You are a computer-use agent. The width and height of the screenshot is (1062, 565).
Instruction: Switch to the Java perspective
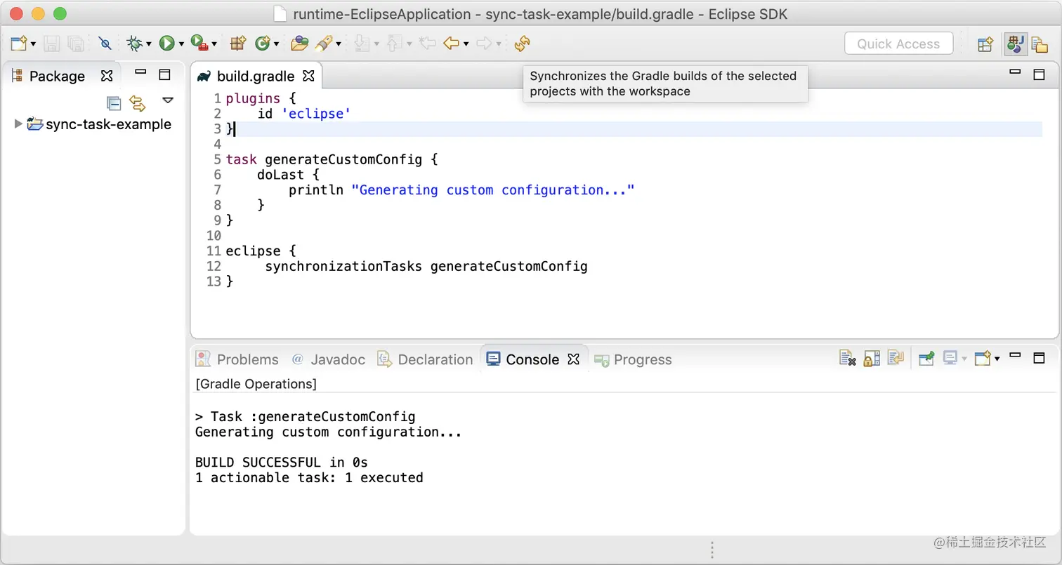pyautogui.click(x=1015, y=44)
